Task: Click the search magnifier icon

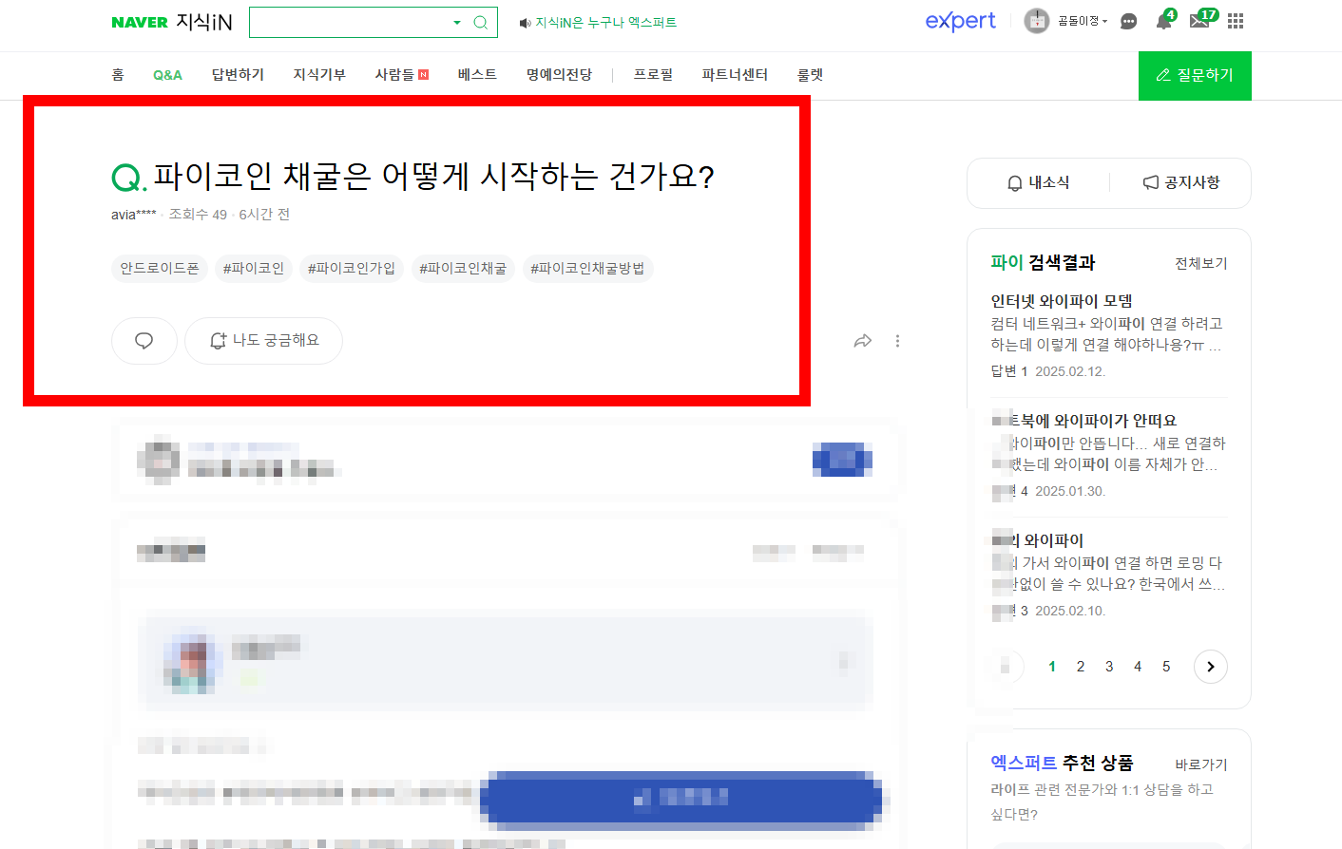Action: tap(480, 22)
